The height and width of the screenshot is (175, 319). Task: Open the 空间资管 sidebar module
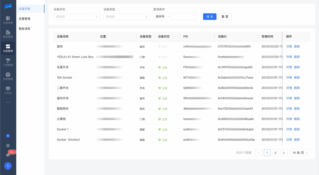pyautogui.click(x=8, y=20)
